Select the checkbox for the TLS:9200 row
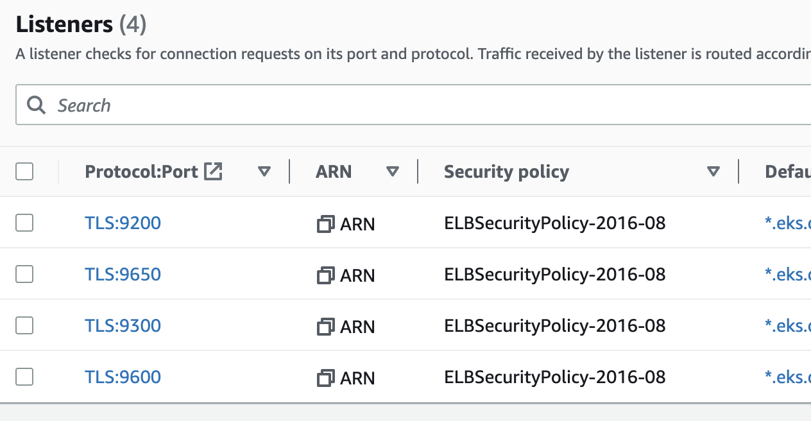This screenshot has height=421, width=811. pos(24,222)
